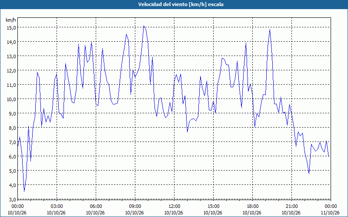This screenshot has width=348, height=217.
Task: Click the "11,0" y-axis value
Action: [12, 85]
